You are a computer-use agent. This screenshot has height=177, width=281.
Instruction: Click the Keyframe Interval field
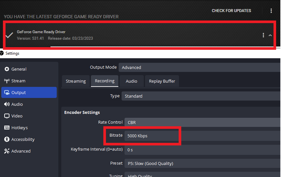pyautogui.click(x=202, y=150)
